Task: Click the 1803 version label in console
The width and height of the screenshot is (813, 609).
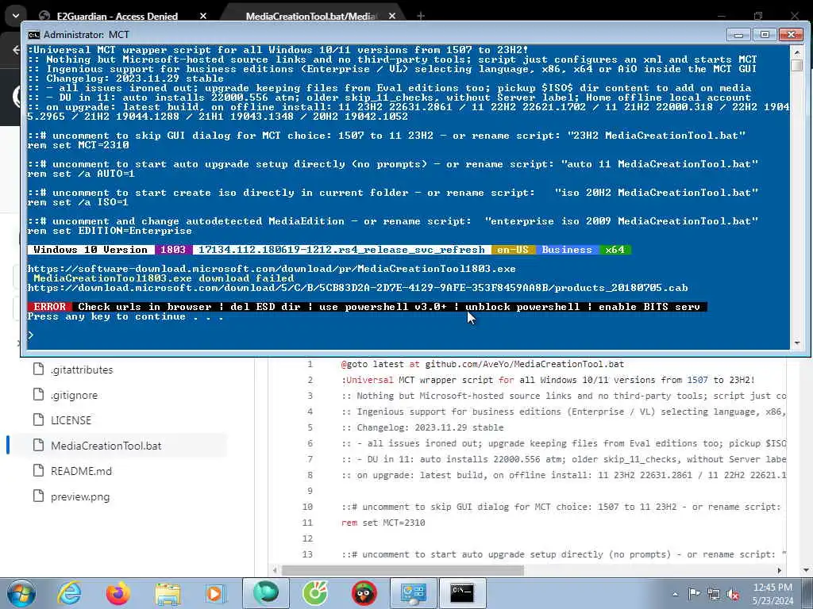Action: pyautogui.click(x=173, y=250)
